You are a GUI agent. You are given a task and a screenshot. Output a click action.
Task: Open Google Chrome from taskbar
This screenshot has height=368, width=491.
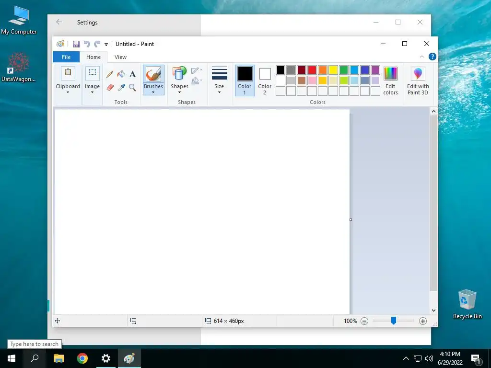82,358
